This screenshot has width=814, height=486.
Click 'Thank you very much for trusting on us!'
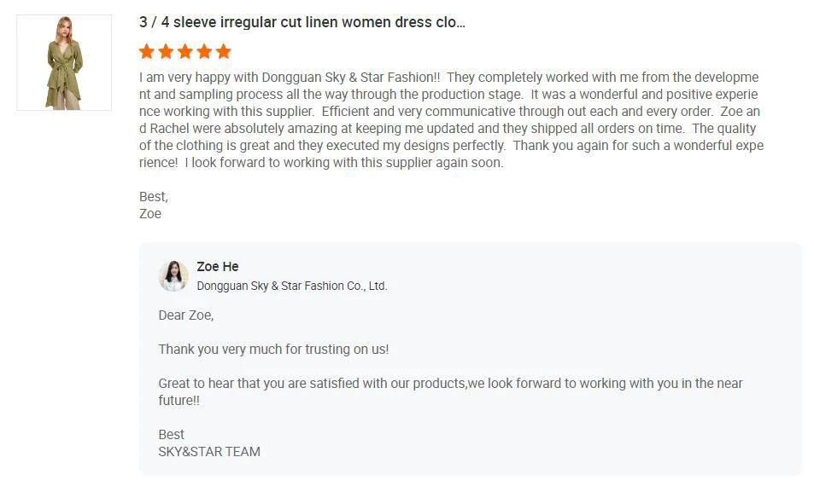pyautogui.click(x=273, y=350)
